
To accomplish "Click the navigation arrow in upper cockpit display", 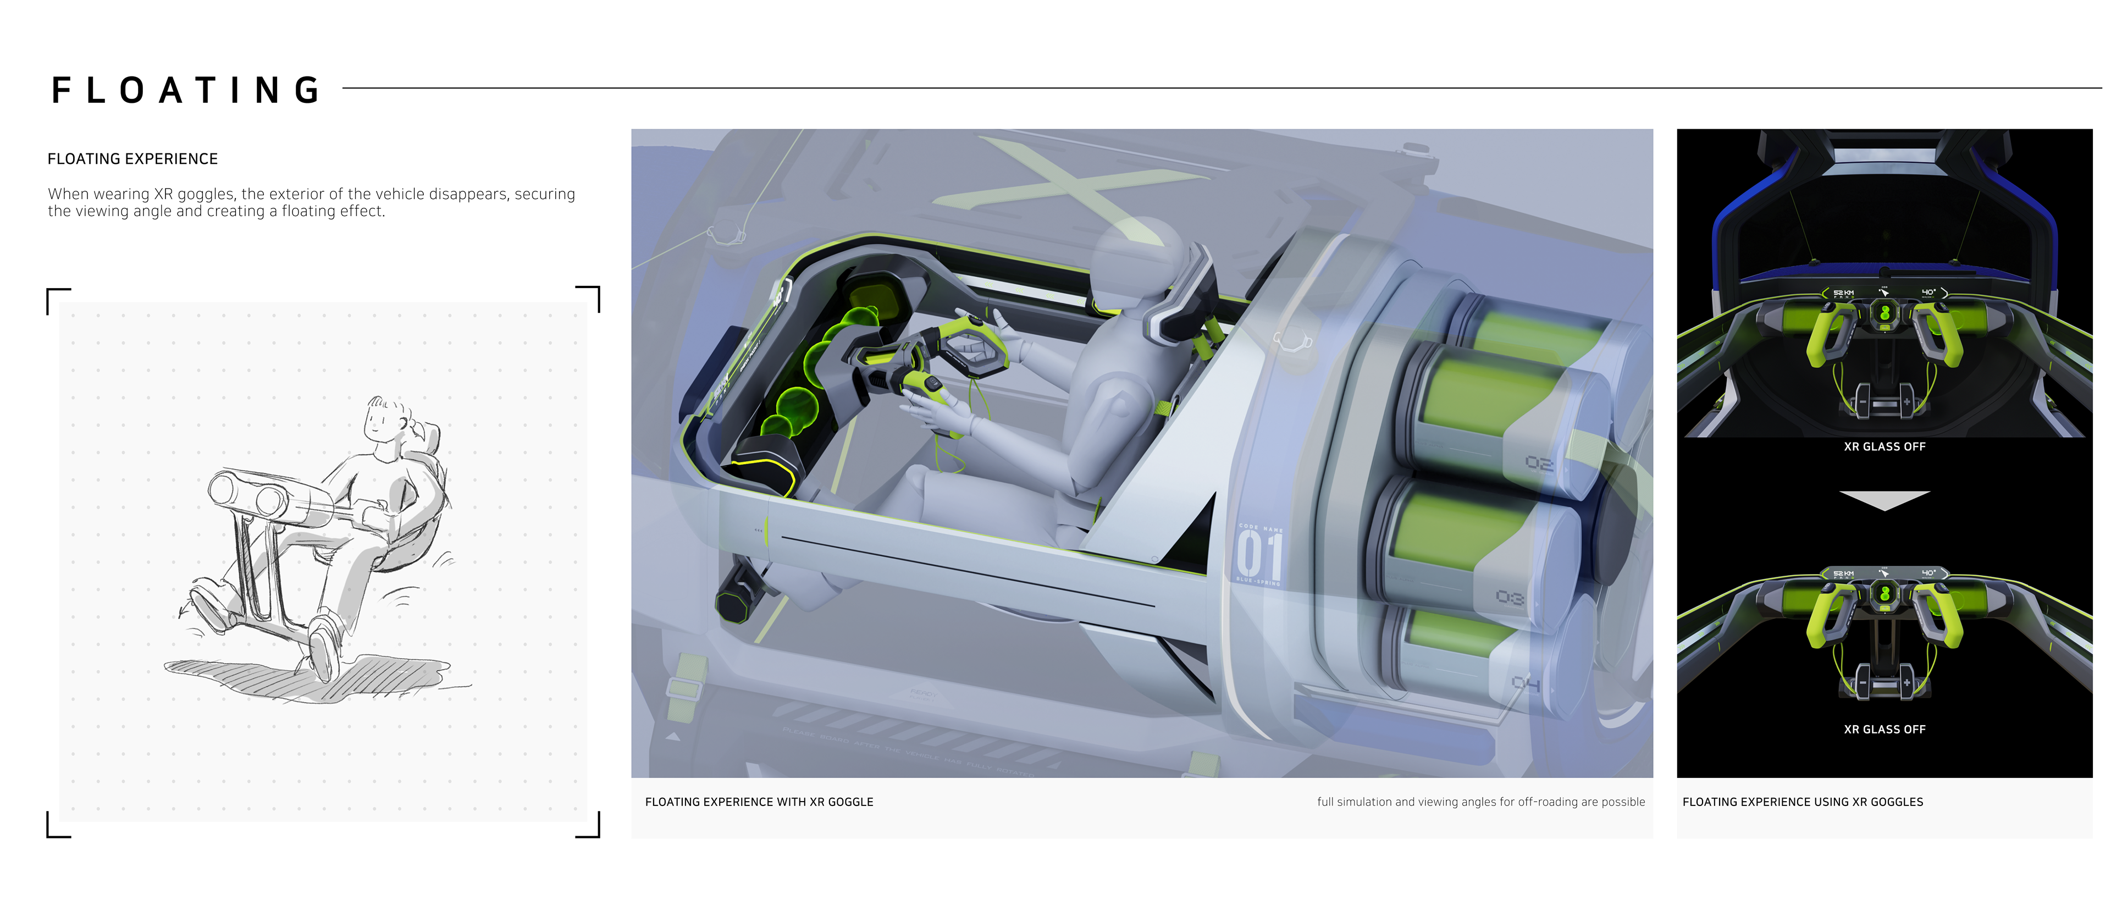I will tap(1884, 292).
